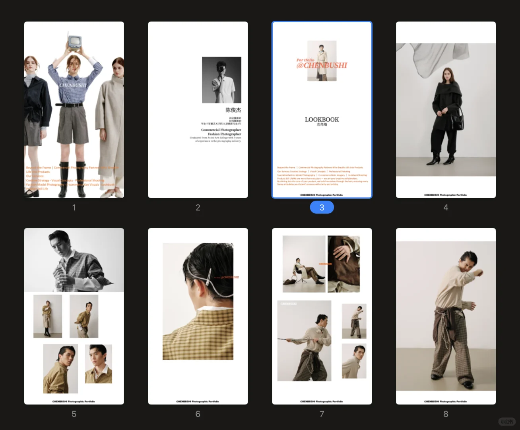Click the page number 1 label
The image size is (520, 430).
(x=74, y=207)
